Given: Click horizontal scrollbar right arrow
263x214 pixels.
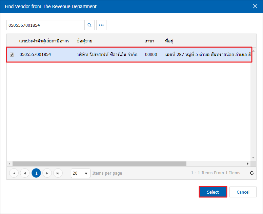Looking at the screenshot, I should [x=248, y=163].
